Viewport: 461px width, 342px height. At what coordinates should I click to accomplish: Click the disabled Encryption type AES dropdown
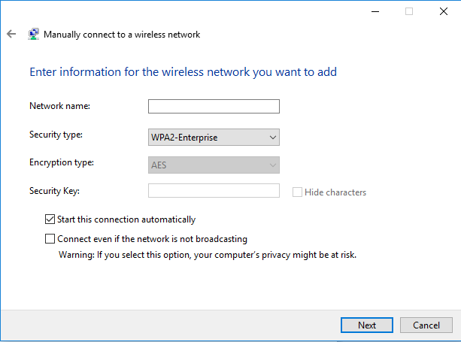(x=214, y=165)
